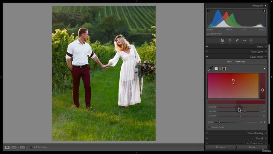Enable the Visualize Range checkbox
The image size is (273, 154).
[x=209, y=127]
